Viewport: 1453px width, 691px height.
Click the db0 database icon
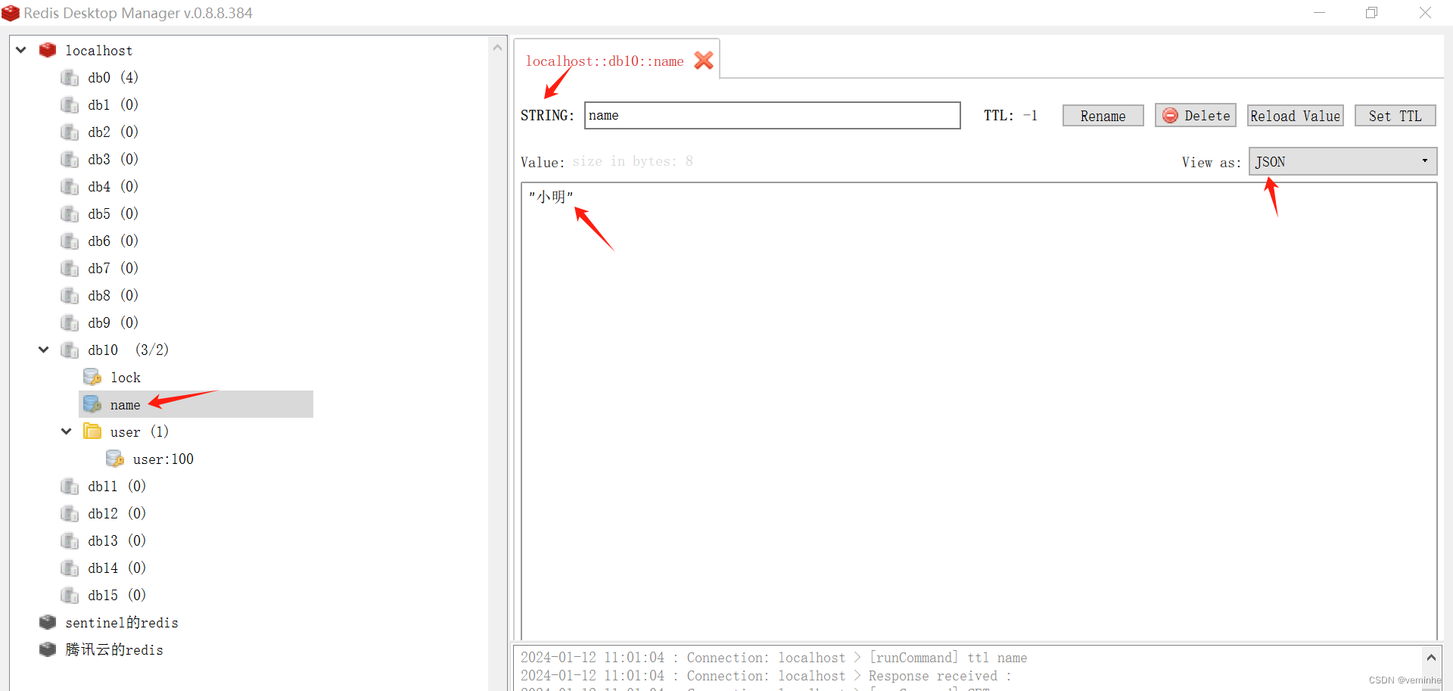coord(70,77)
